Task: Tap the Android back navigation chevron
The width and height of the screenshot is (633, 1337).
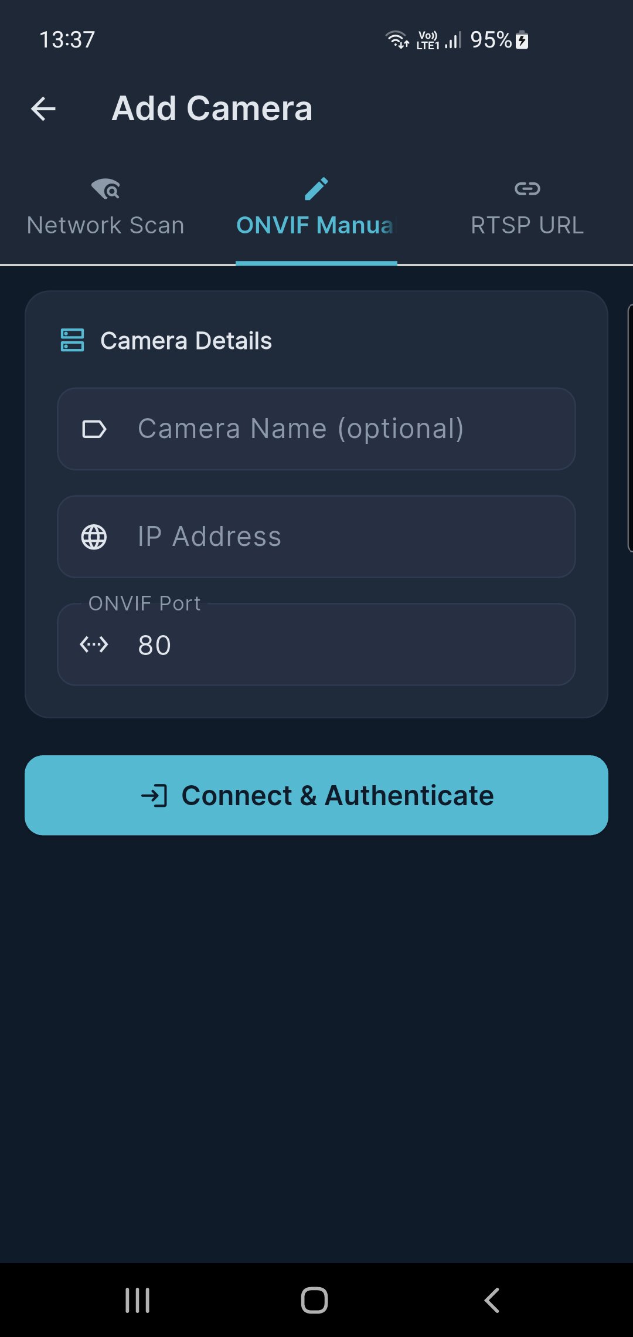Action: coord(492,1301)
